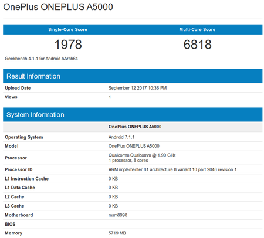
Task: Click the msm8998 motherboard value
Action: click(118, 215)
